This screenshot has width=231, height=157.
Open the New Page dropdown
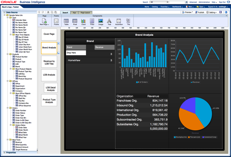coord(44,22)
